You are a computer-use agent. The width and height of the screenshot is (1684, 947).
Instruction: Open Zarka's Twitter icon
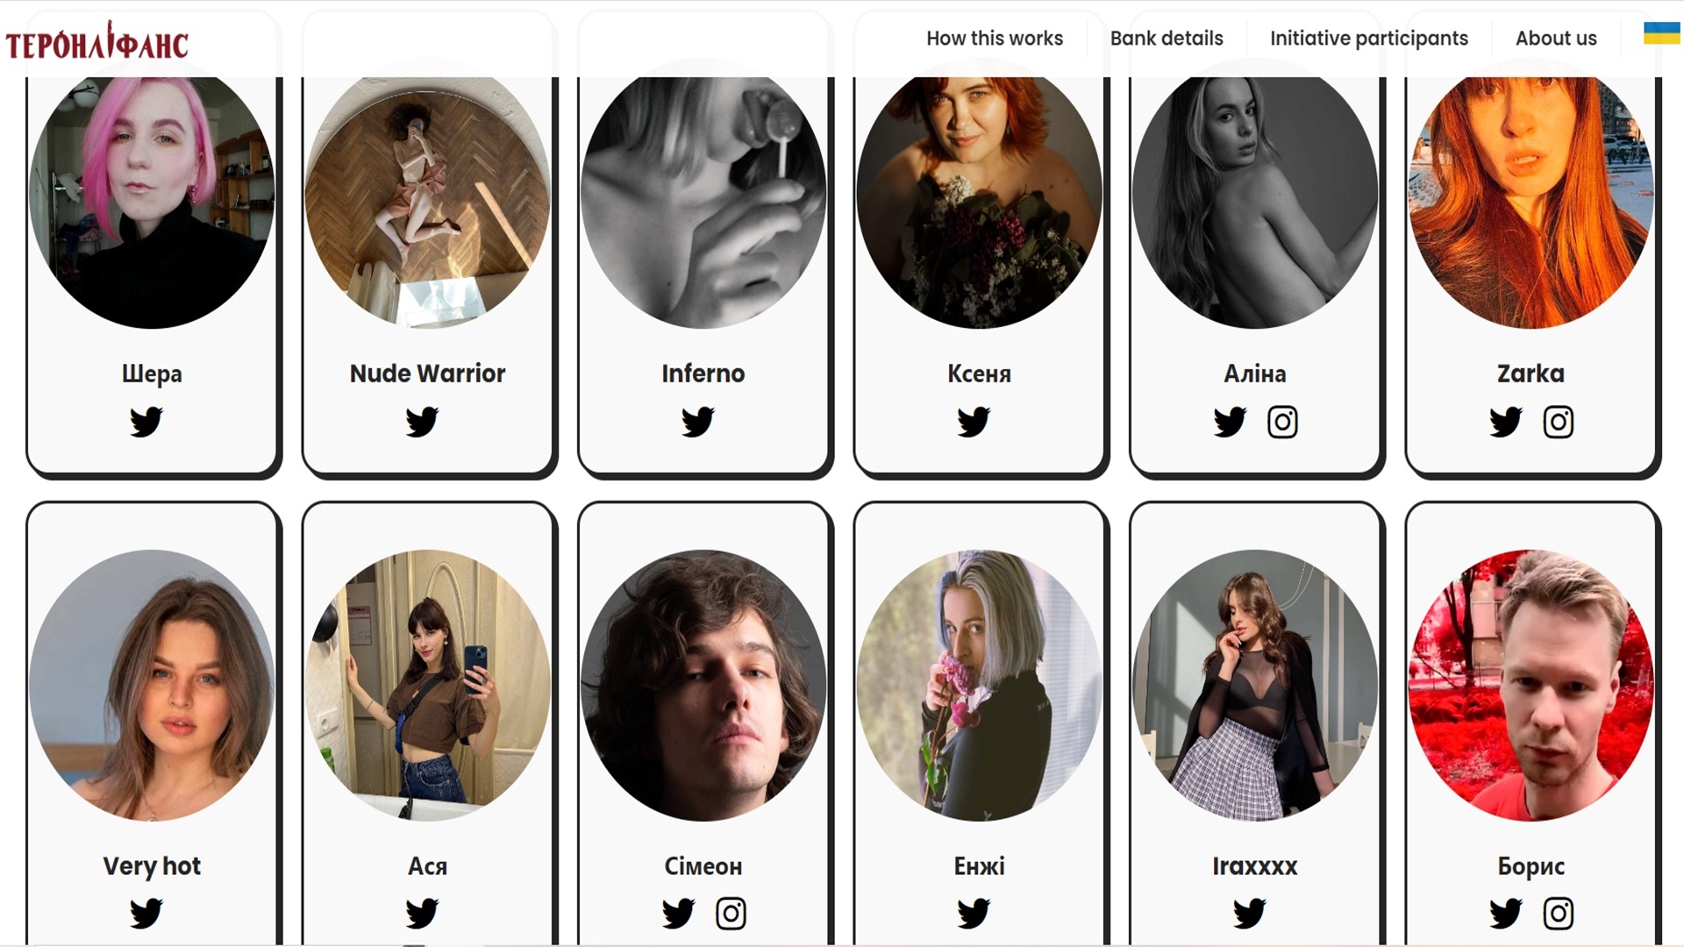pyautogui.click(x=1506, y=422)
